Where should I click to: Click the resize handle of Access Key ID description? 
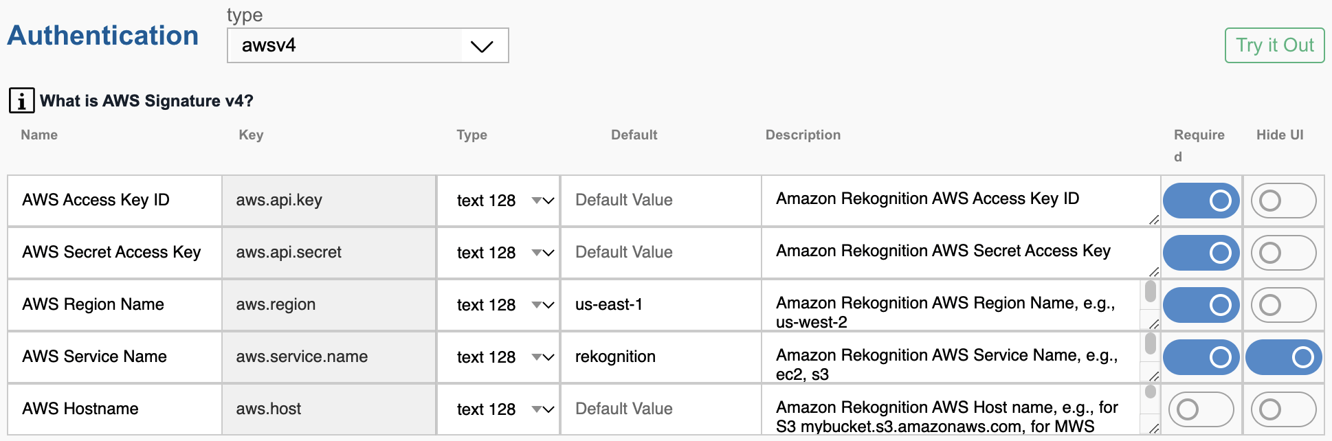coord(1153,220)
